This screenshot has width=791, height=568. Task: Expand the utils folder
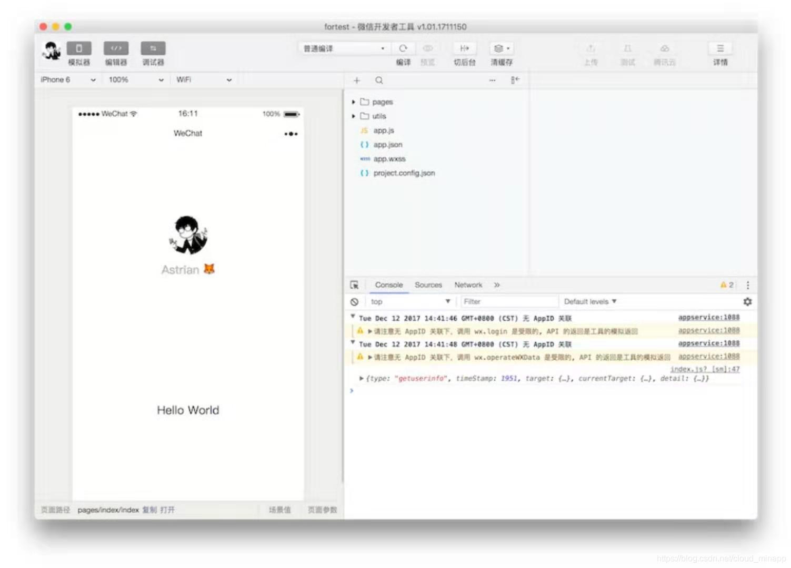[354, 116]
